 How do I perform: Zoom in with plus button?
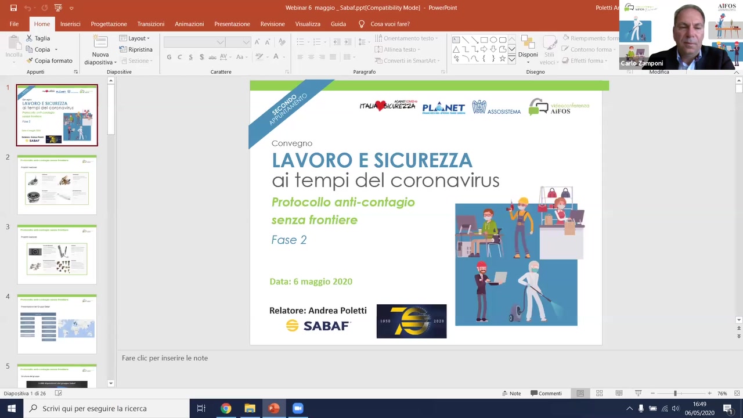tap(709, 393)
